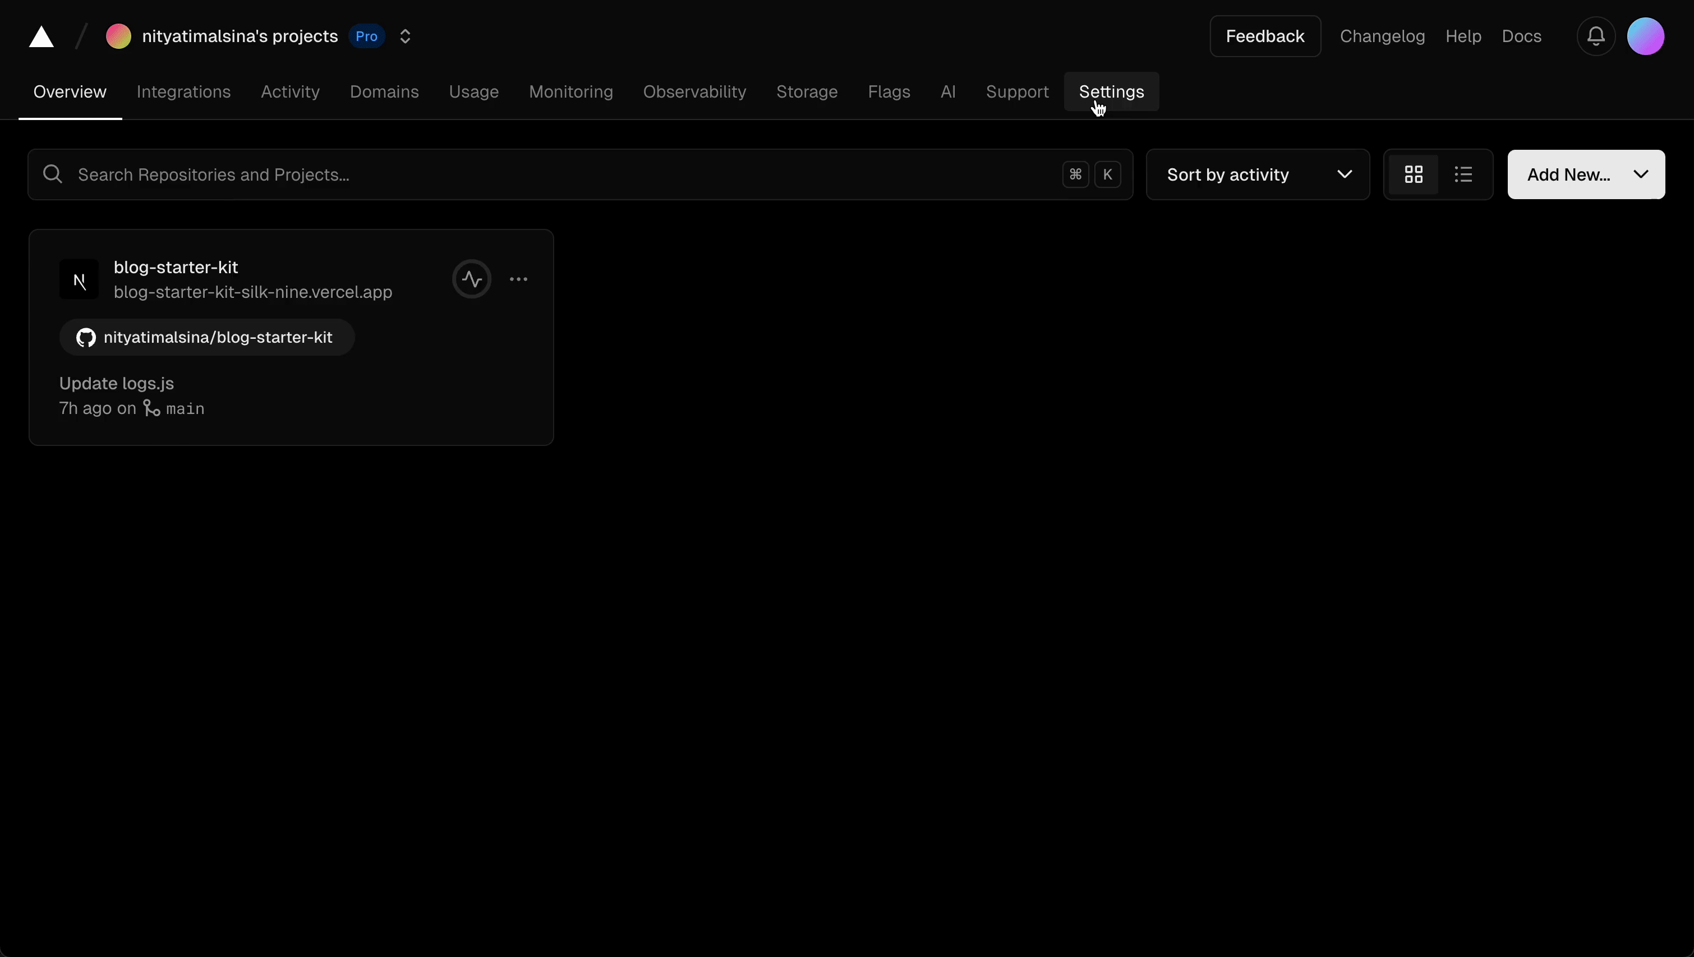Switch projects to grid view
Screen dimensions: 1694x957
tap(1413, 174)
